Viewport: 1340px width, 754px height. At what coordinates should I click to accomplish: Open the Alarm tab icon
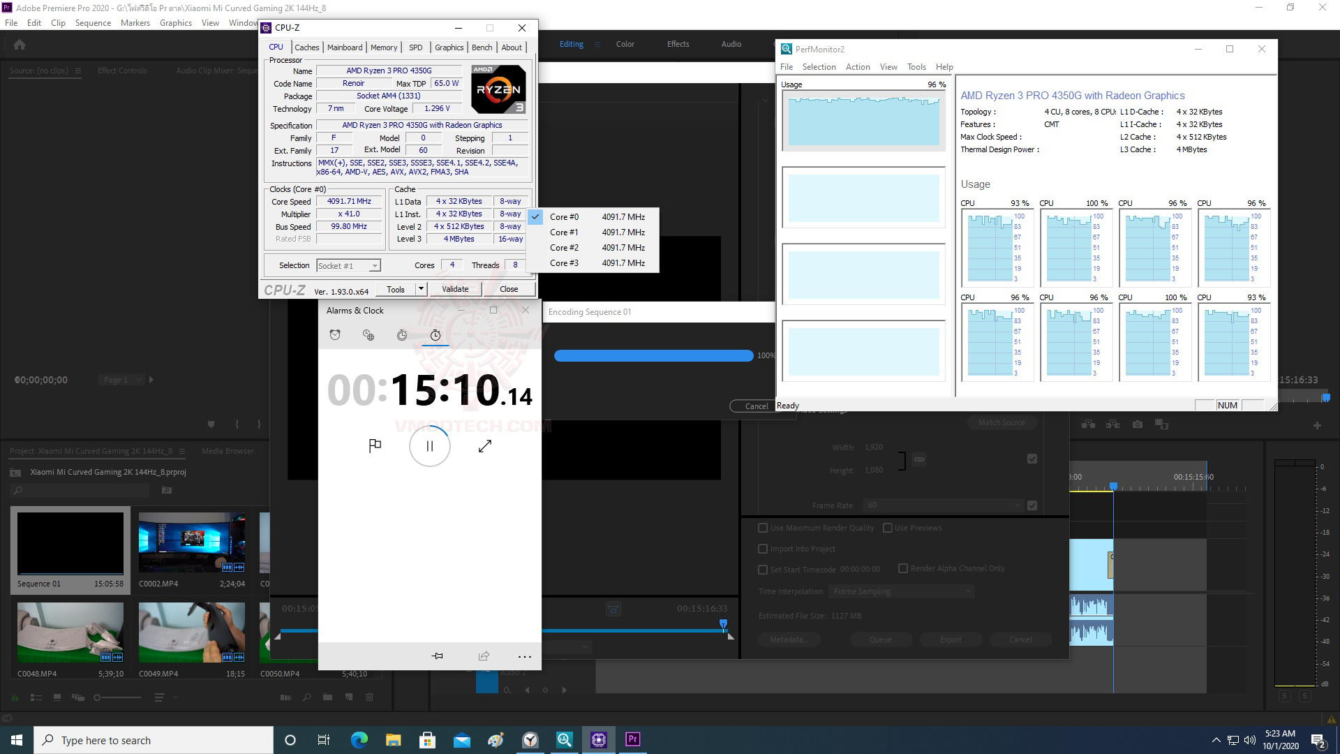coord(335,335)
